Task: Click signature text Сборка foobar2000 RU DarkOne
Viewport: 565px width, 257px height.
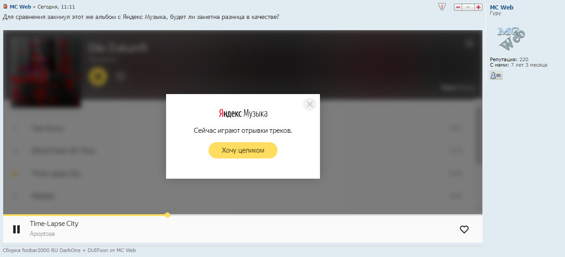Action: coord(69,250)
